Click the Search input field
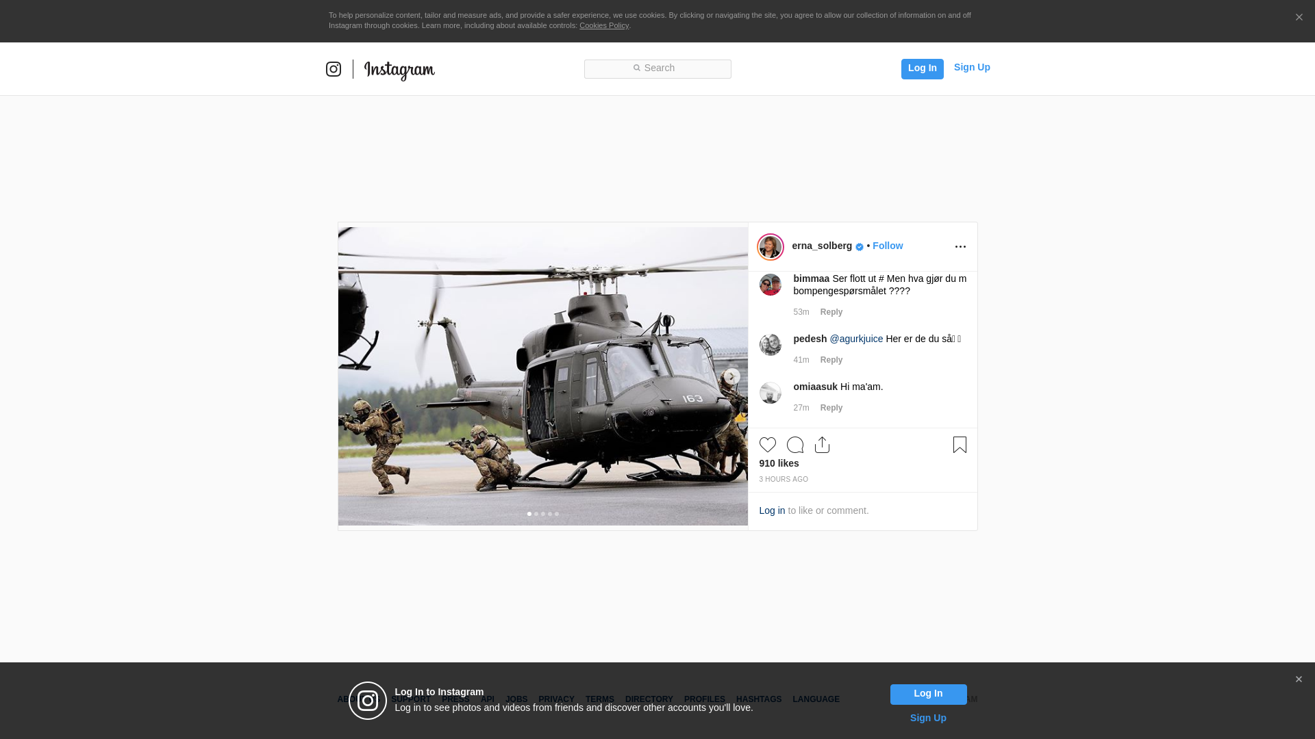Image resolution: width=1315 pixels, height=739 pixels. coord(657,69)
